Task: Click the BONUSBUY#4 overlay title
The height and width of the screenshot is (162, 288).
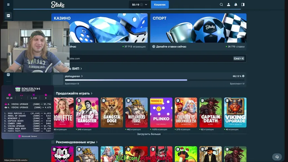Action: point(31,89)
